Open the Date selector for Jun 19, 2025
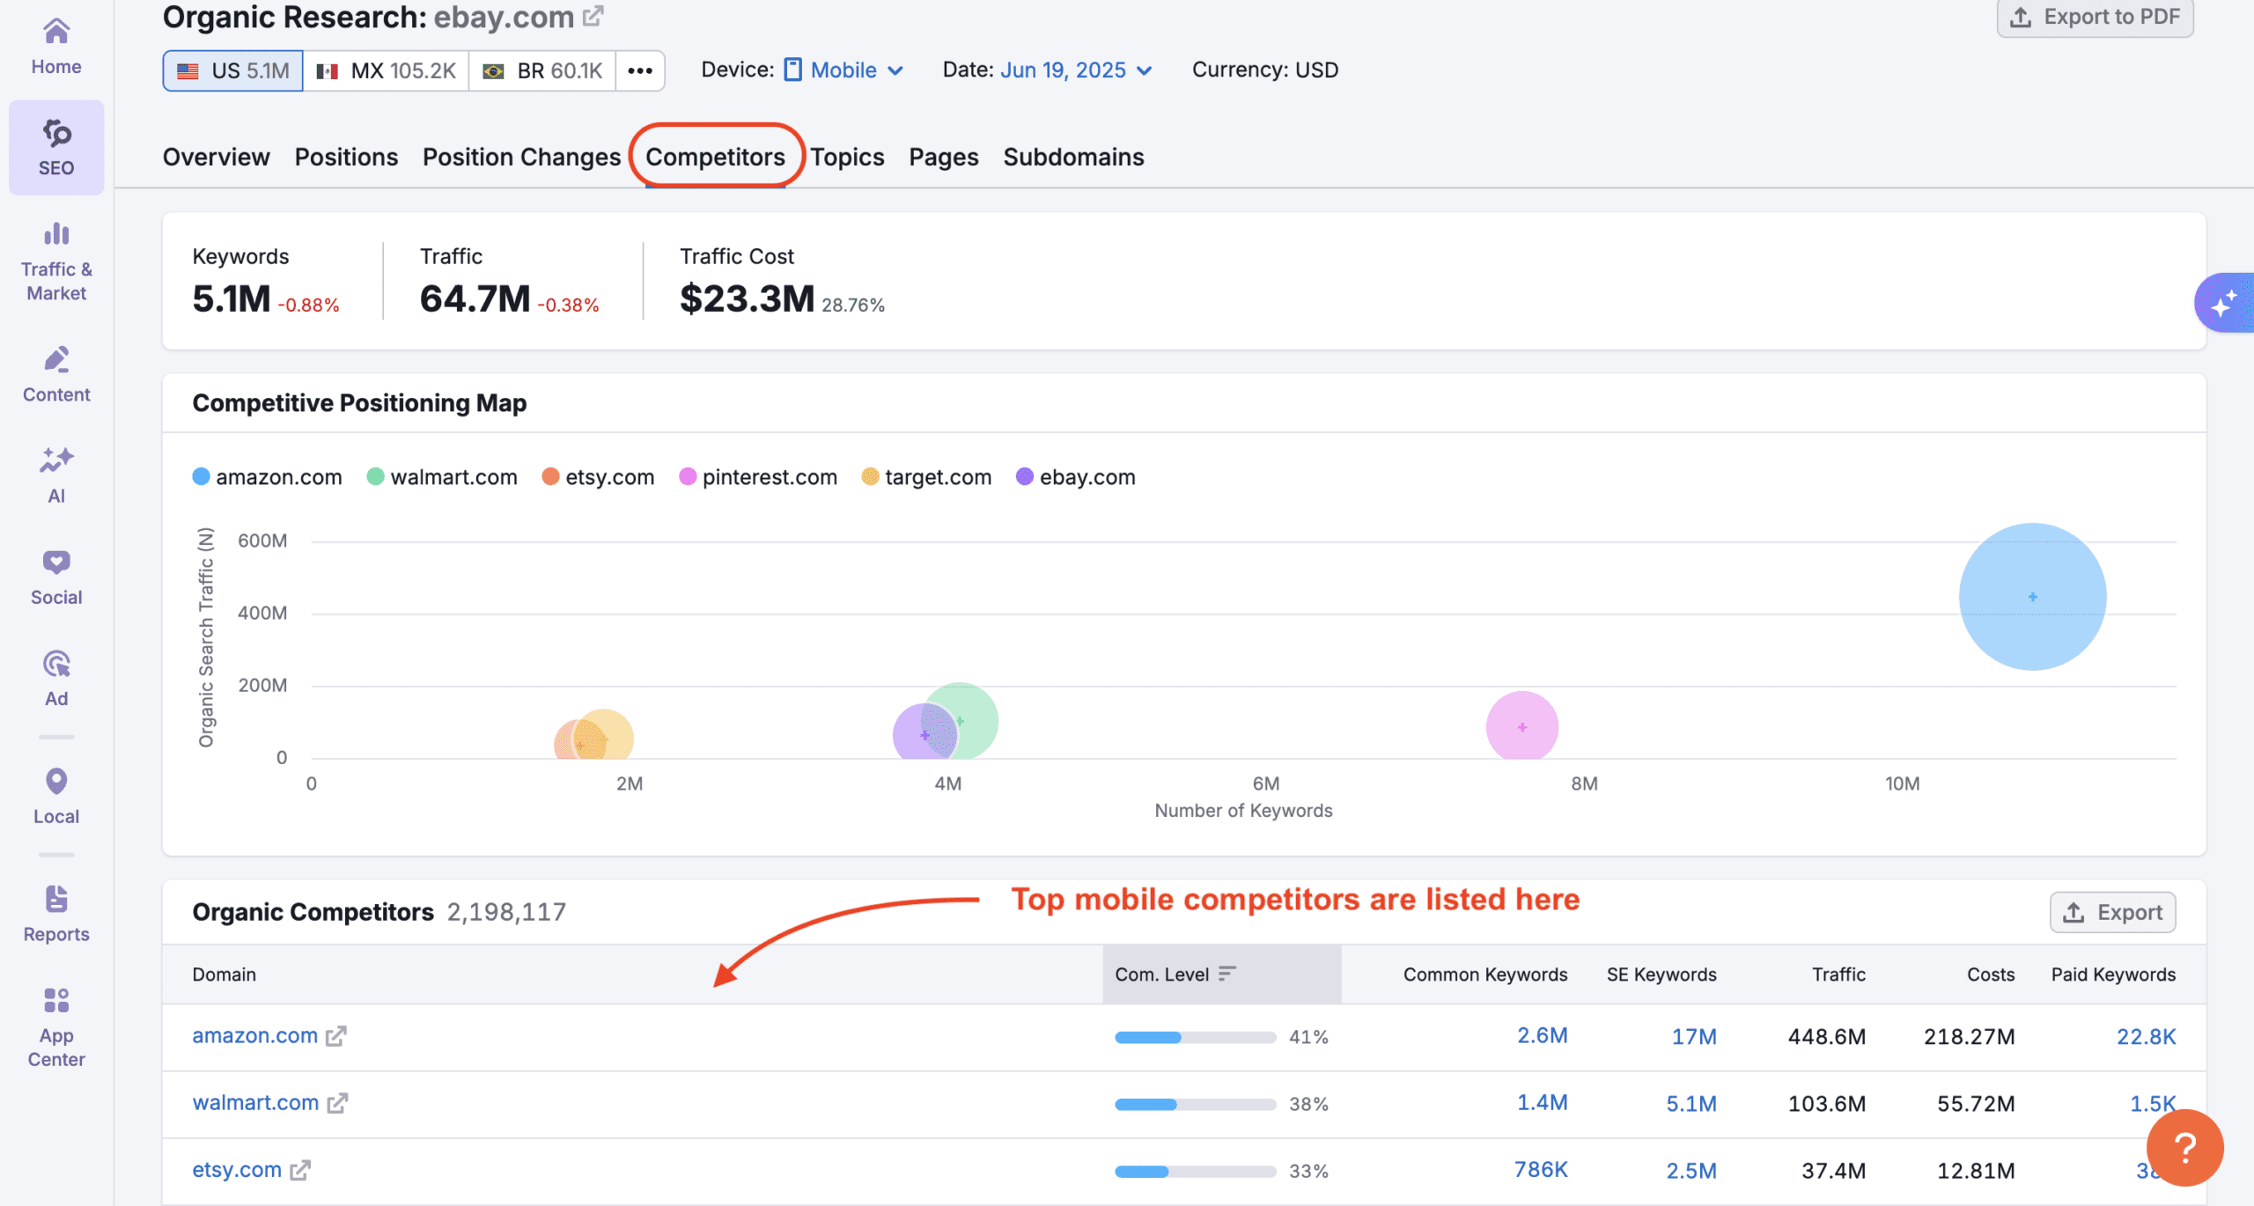 (1076, 70)
